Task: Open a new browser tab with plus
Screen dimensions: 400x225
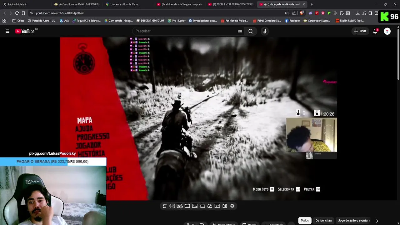Action: pos(312,4)
